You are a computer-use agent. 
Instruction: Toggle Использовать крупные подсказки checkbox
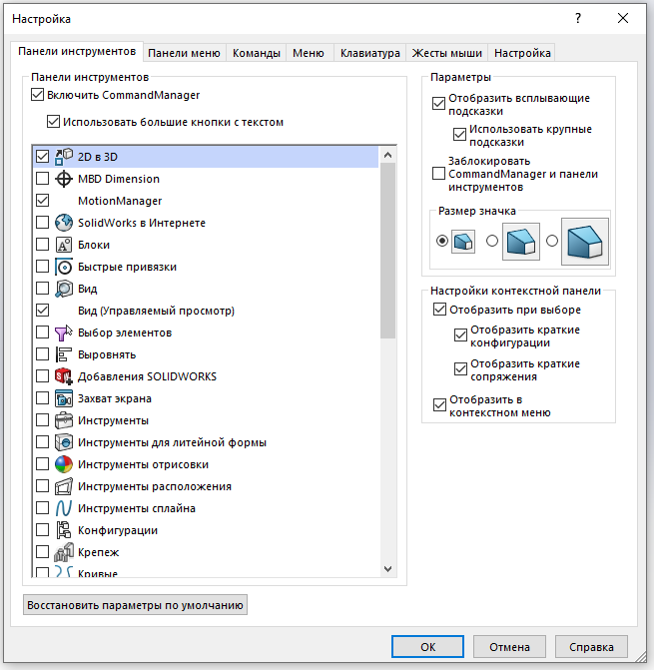pyautogui.click(x=459, y=134)
